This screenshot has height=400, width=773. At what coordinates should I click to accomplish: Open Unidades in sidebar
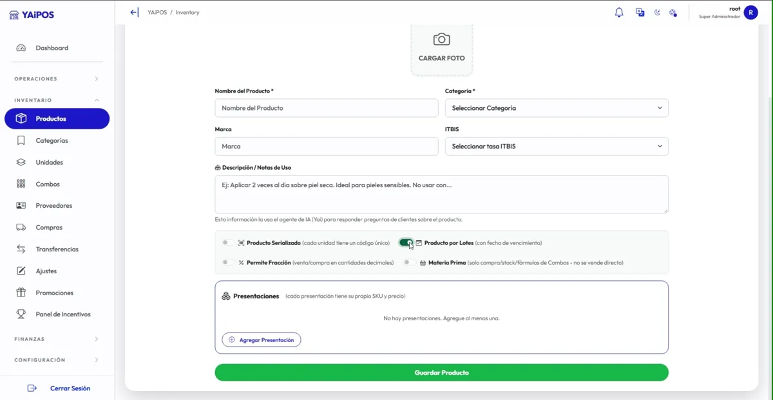(57, 163)
